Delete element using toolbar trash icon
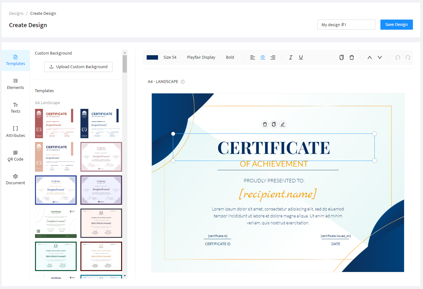This screenshot has height=289, width=423. point(352,57)
